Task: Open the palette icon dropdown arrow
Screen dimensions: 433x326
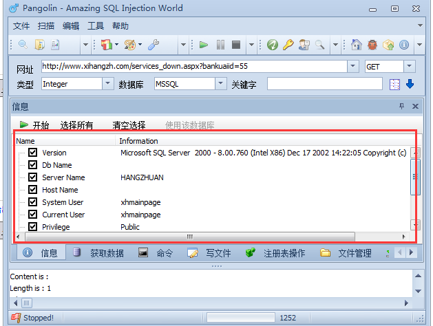Action: 140,44
